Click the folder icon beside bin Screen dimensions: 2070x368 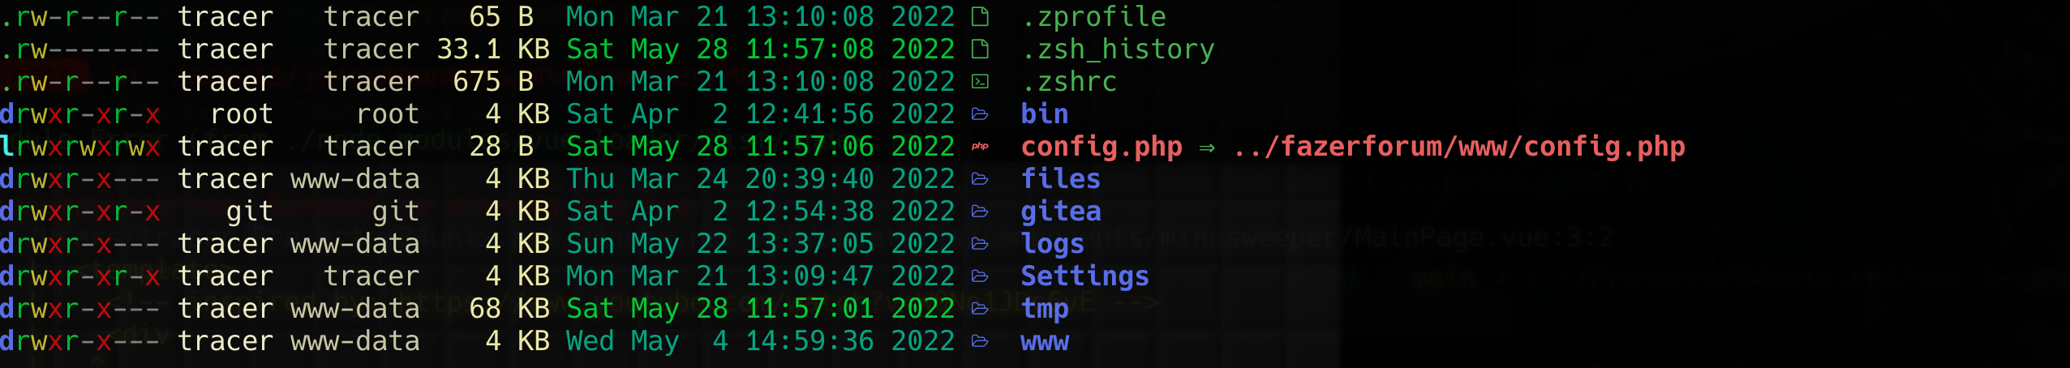click(980, 114)
